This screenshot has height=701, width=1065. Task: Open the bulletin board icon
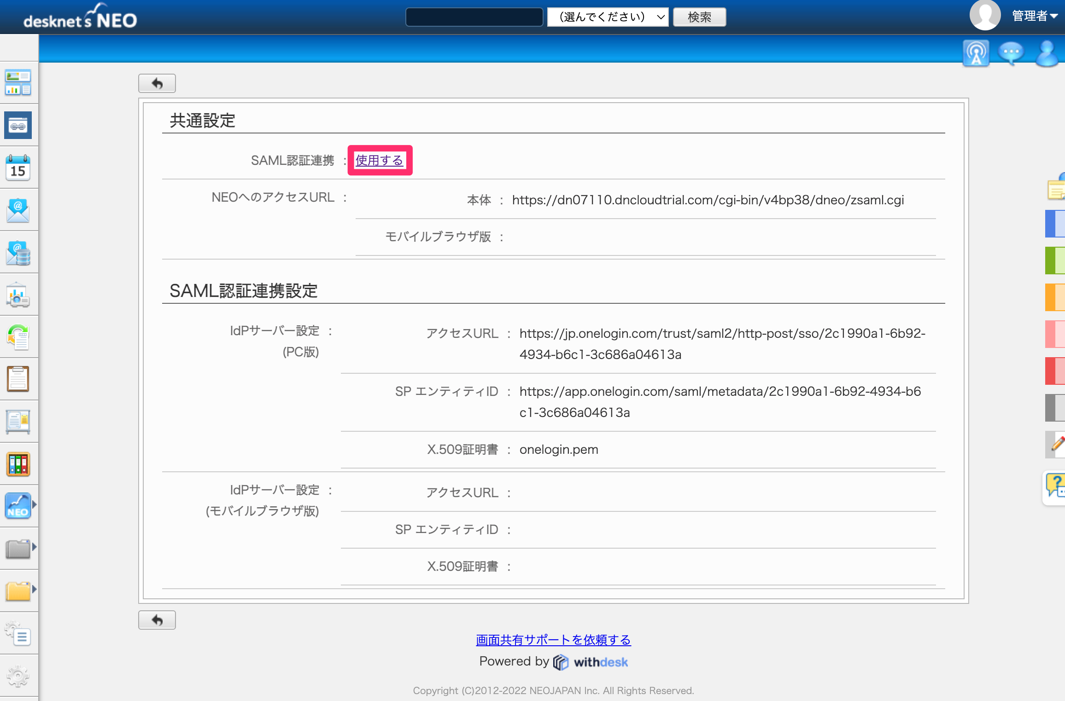[18, 422]
